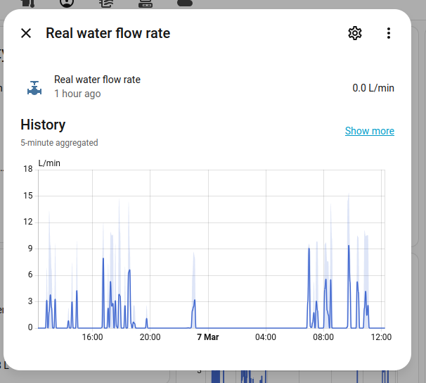Viewport: 426px width, 383px height.
Task: Click the 5-minute aggregated label
Action: tap(59, 143)
